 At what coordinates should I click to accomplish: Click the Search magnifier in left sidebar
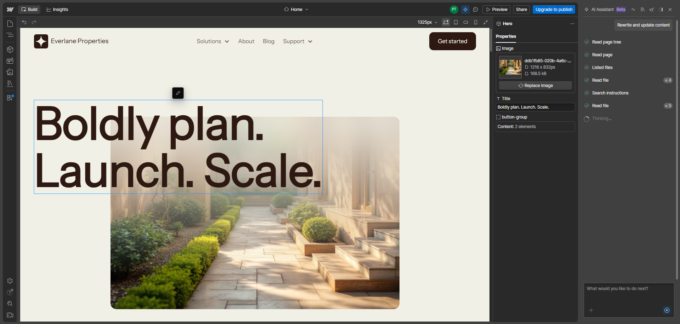10,303
